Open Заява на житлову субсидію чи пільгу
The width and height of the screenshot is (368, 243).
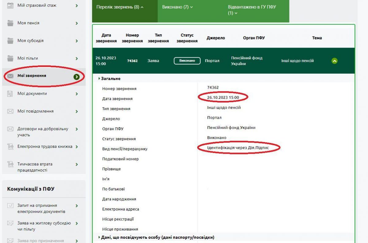point(44,226)
